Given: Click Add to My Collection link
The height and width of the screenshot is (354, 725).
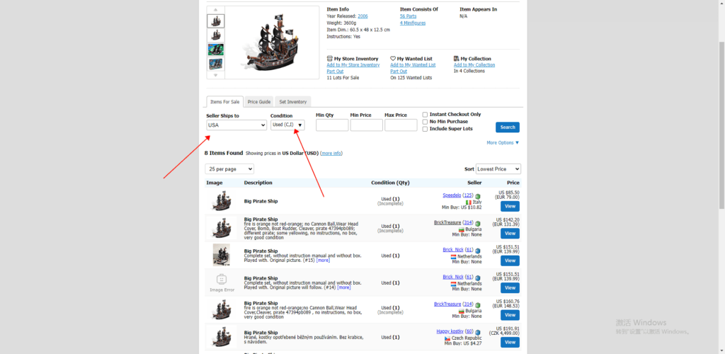Looking at the screenshot, I should (474, 65).
